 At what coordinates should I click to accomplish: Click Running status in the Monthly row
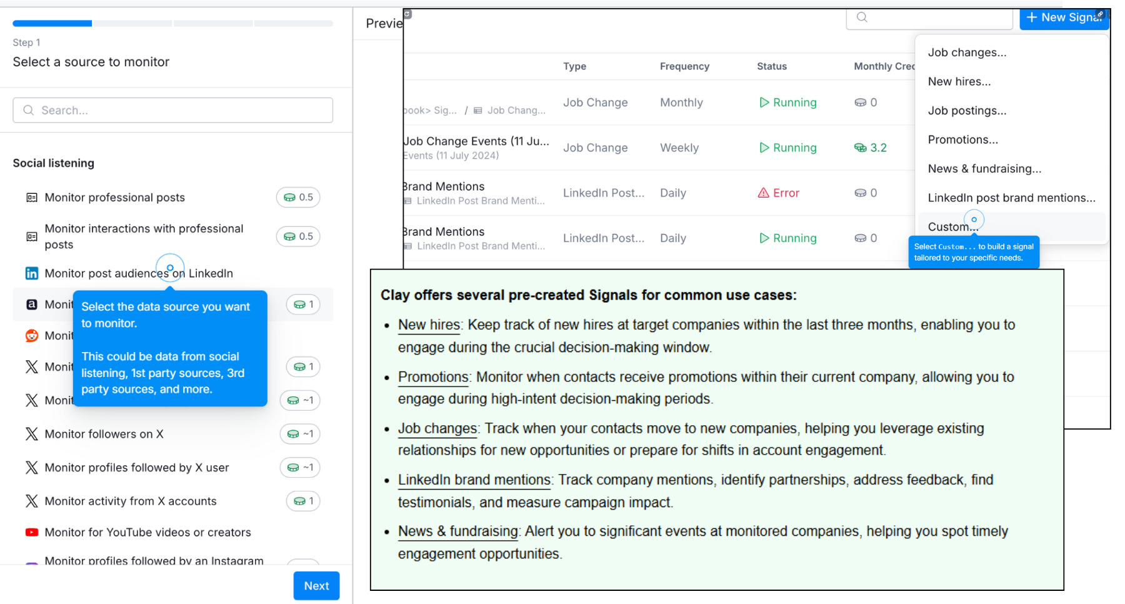click(x=787, y=103)
